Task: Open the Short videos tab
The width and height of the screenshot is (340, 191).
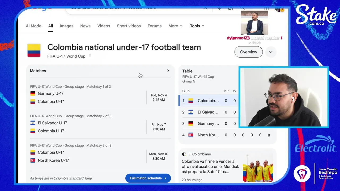Action: click(129, 26)
